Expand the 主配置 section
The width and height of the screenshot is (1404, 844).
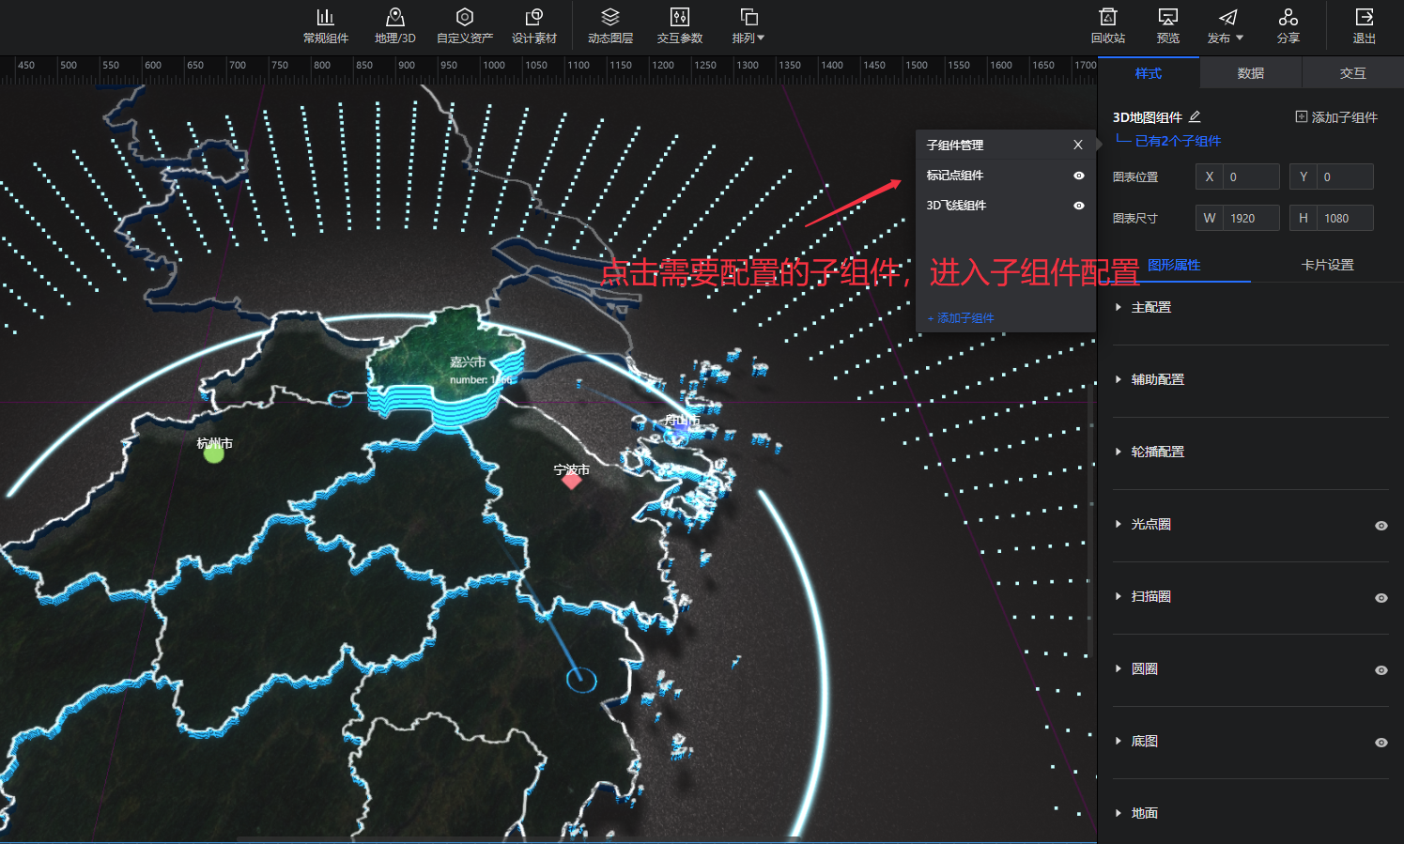point(1150,308)
